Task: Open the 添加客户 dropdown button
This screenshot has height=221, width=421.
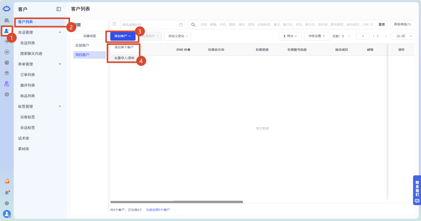Action: click(x=122, y=36)
